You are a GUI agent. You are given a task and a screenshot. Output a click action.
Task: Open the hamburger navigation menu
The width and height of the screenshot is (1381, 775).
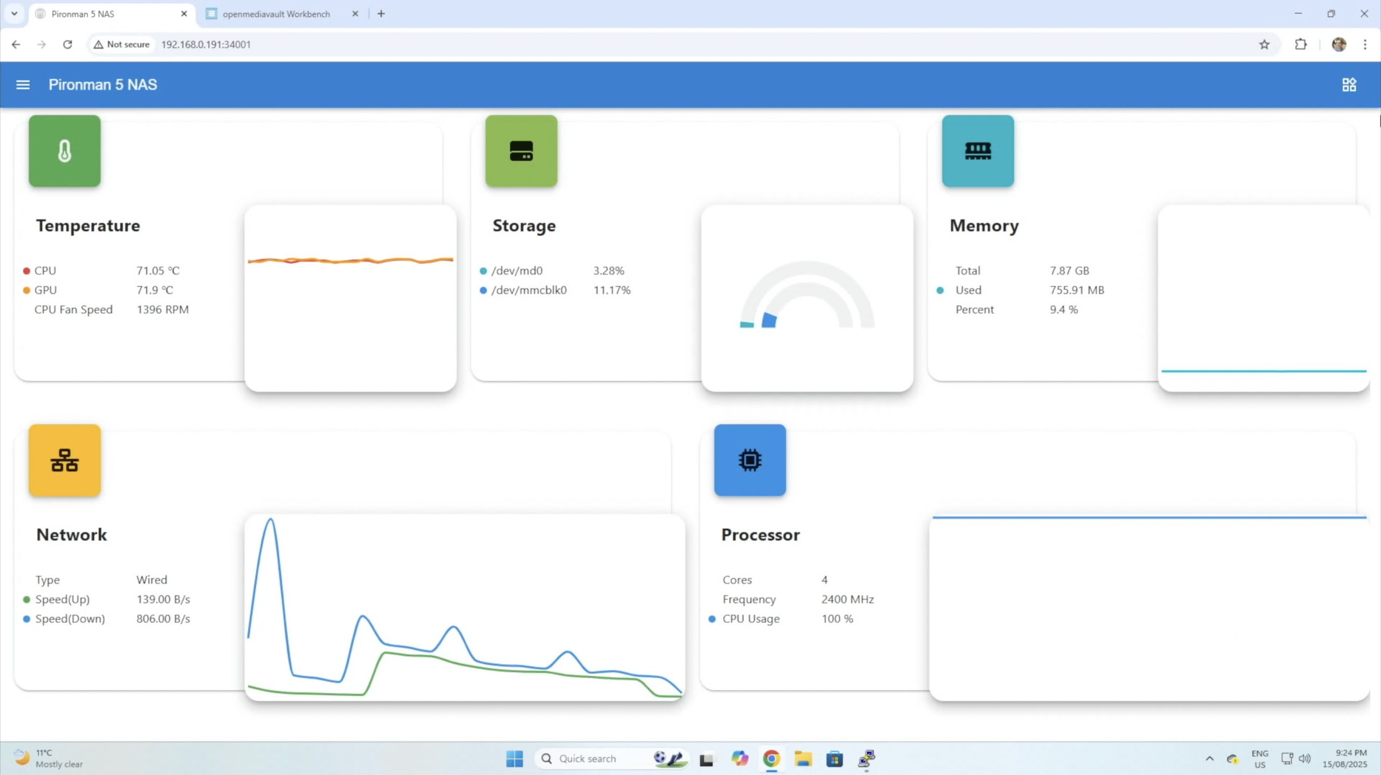(x=23, y=85)
